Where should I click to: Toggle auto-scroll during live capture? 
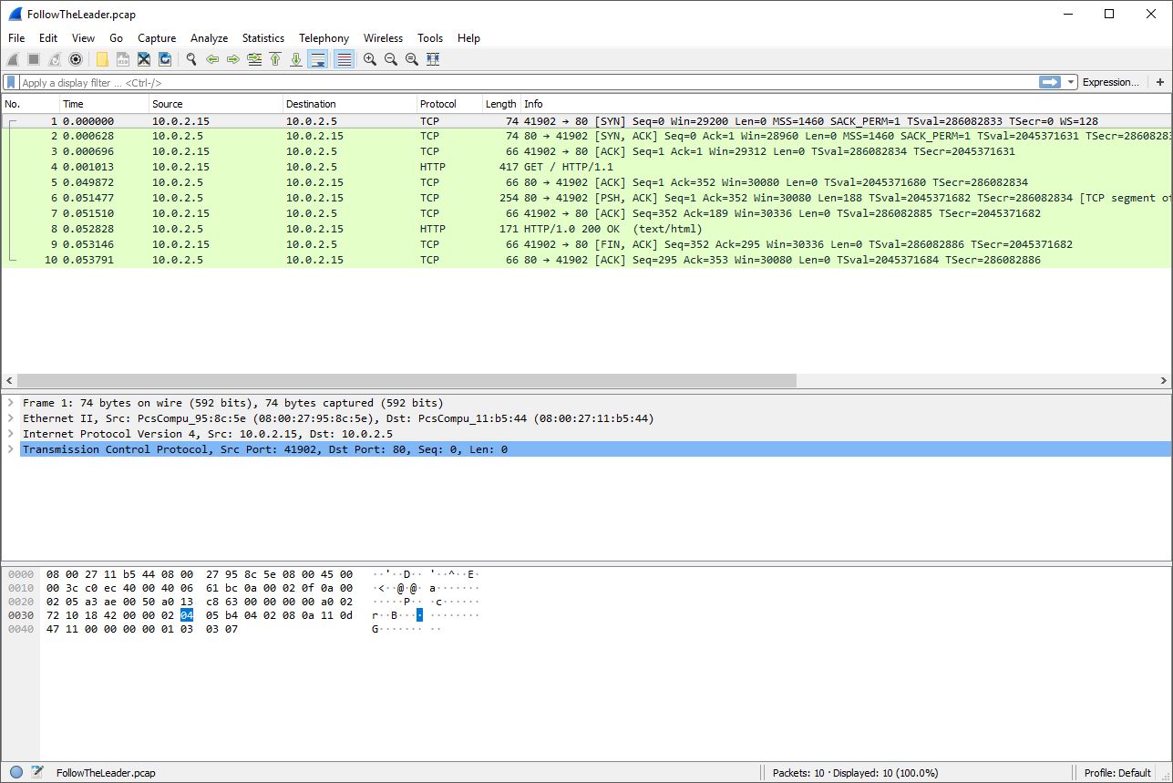point(318,59)
